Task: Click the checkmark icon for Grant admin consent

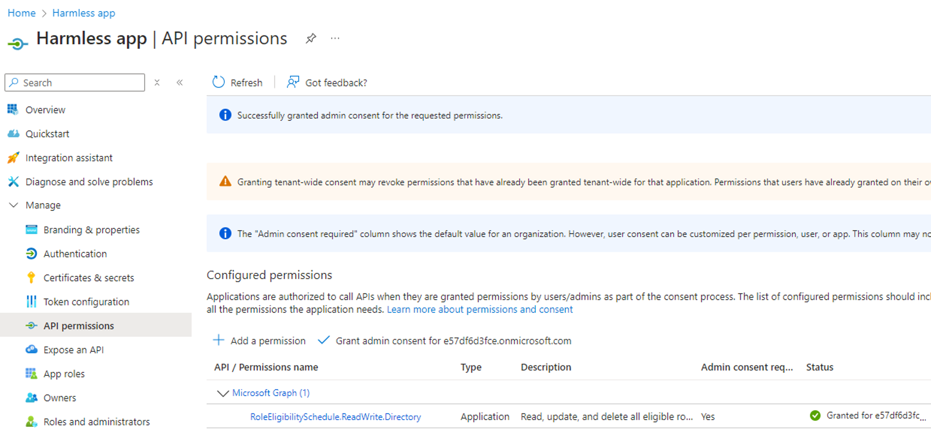Action: [323, 340]
